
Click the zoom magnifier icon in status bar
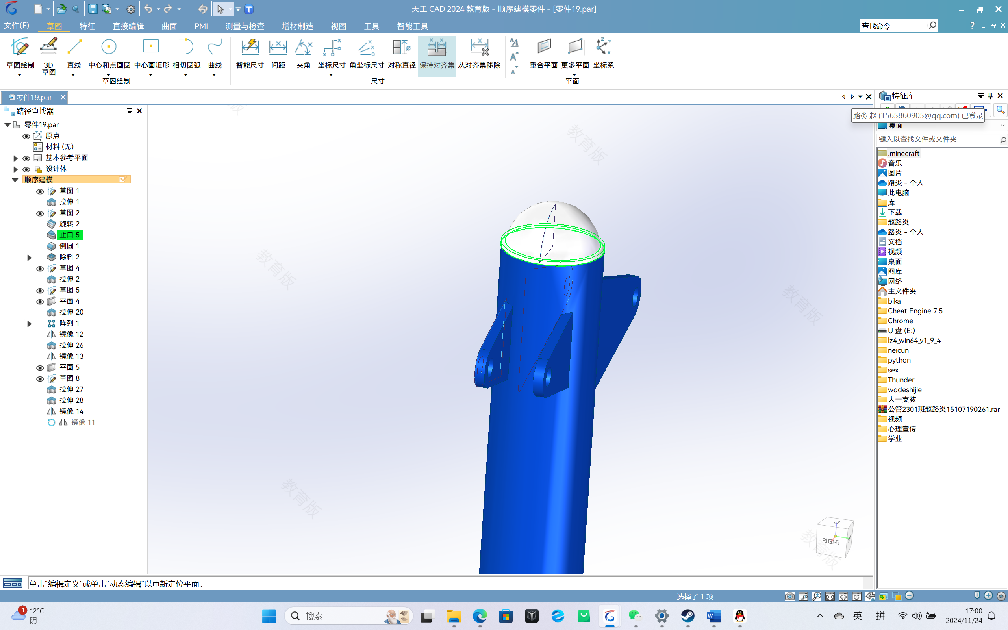[816, 596]
